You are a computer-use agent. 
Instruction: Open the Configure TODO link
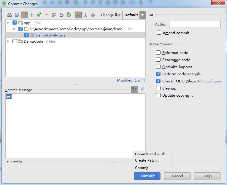click(x=213, y=81)
